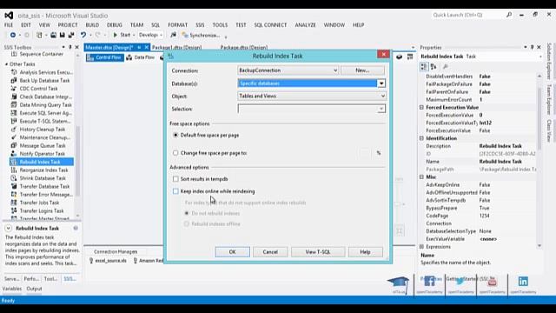Open the TOOLS menu
556x313 pixels.
click(x=220, y=25)
